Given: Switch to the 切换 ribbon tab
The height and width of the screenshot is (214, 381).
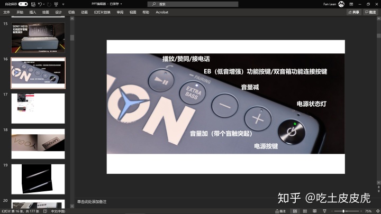Looking at the screenshot, I should click(71, 12).
